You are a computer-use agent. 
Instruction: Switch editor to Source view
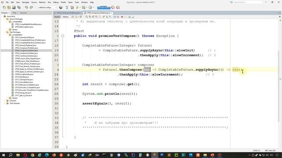coord(57,17)
